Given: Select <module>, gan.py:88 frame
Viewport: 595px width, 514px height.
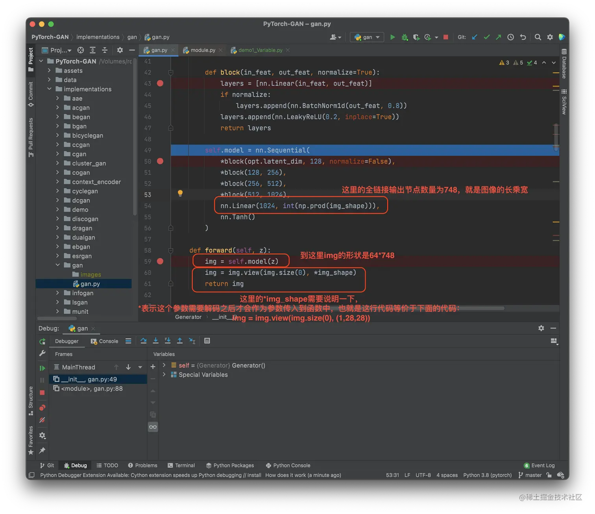Looking at the screenshot, I should coord(98,388).
